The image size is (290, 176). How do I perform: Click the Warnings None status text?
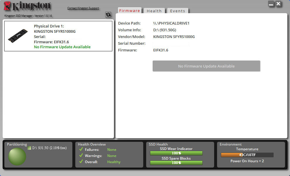pos(112,156)
